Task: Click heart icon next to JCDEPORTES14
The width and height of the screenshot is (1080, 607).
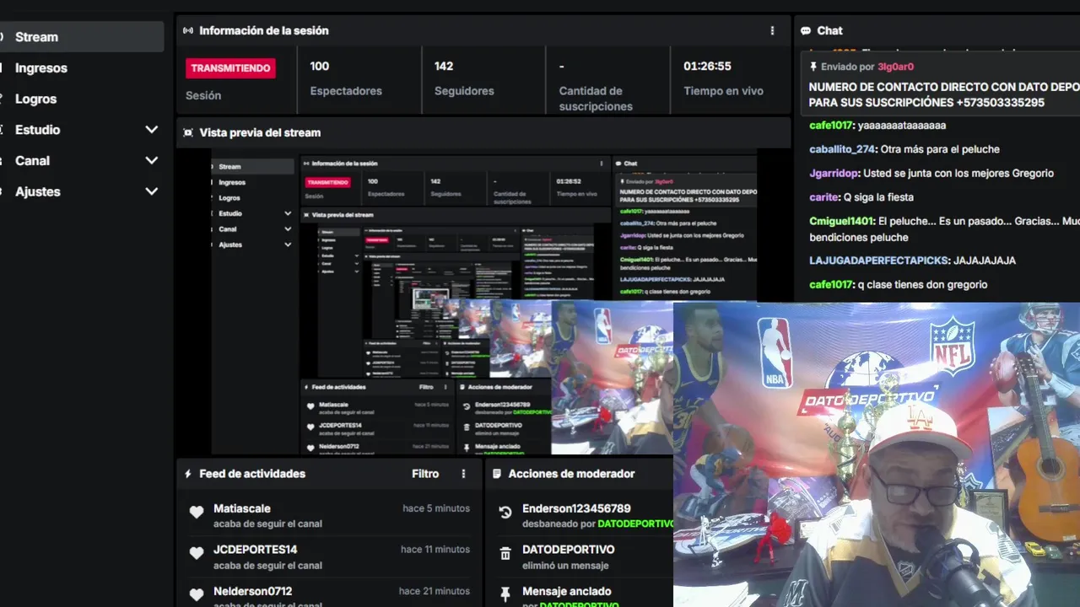Action: (x=197, y=553)
